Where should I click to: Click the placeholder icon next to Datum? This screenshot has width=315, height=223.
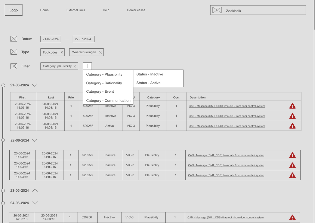[x=14, y=39]
